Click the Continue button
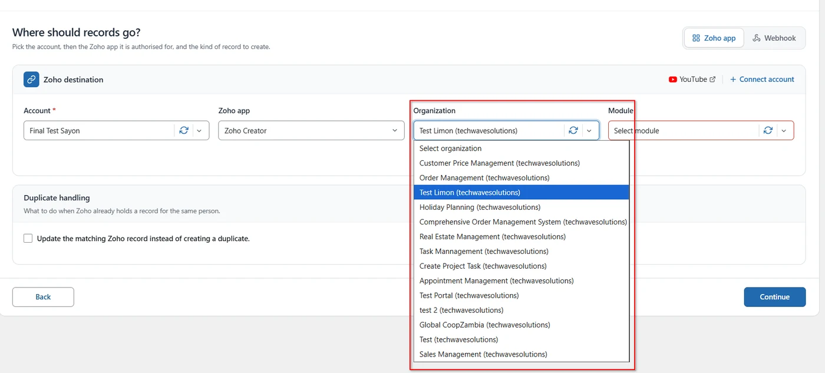The image size is (825, 373). coord(774,297)
